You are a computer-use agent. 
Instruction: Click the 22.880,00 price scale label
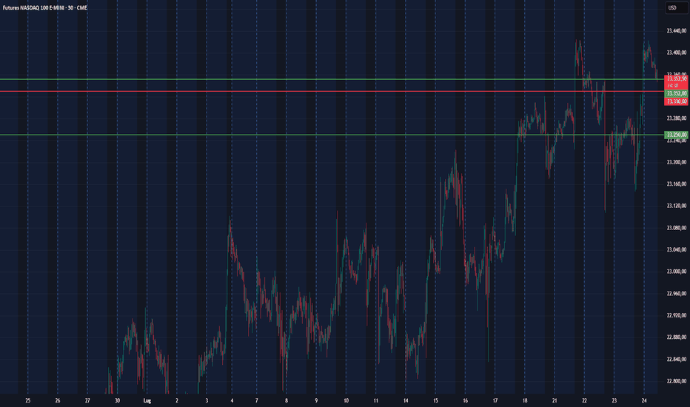tap(677, 337)
